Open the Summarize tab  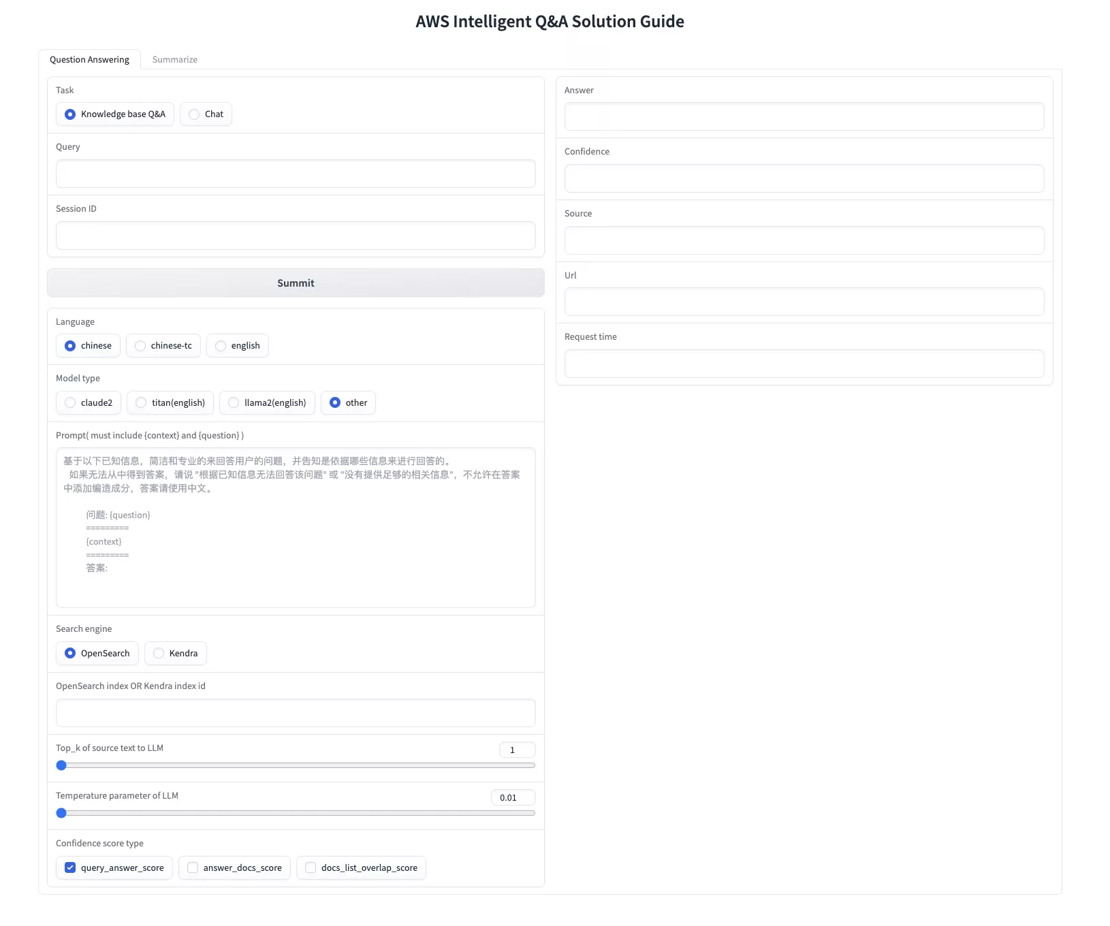175,59
